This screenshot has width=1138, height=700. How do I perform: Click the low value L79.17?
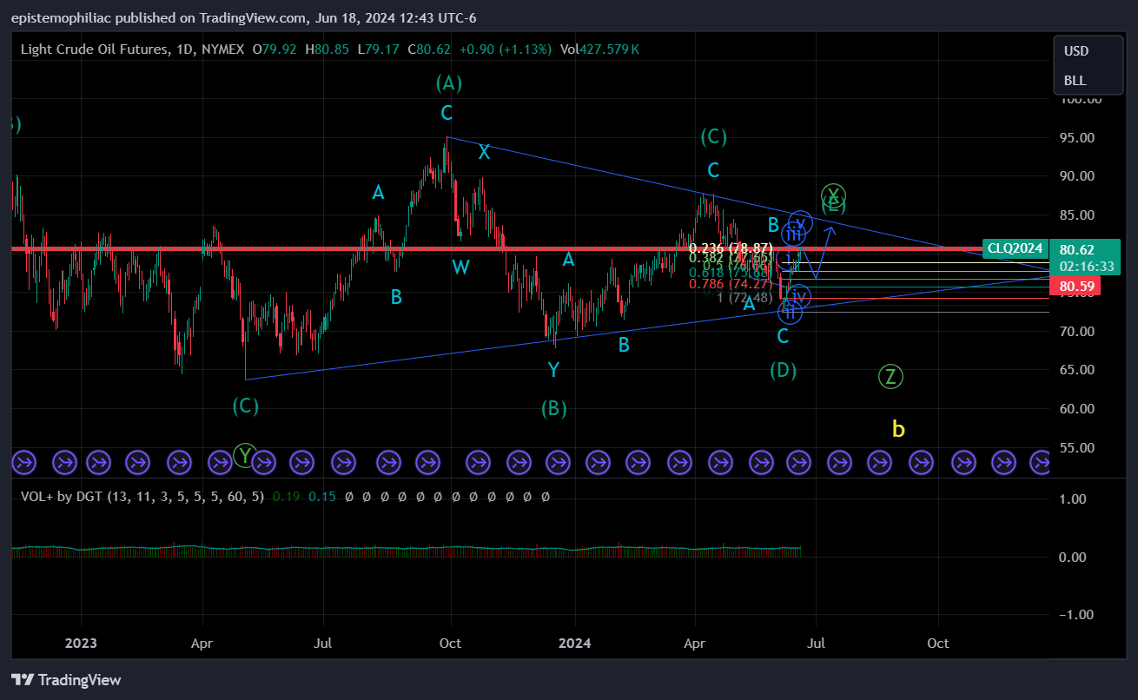tap(380, 50)
